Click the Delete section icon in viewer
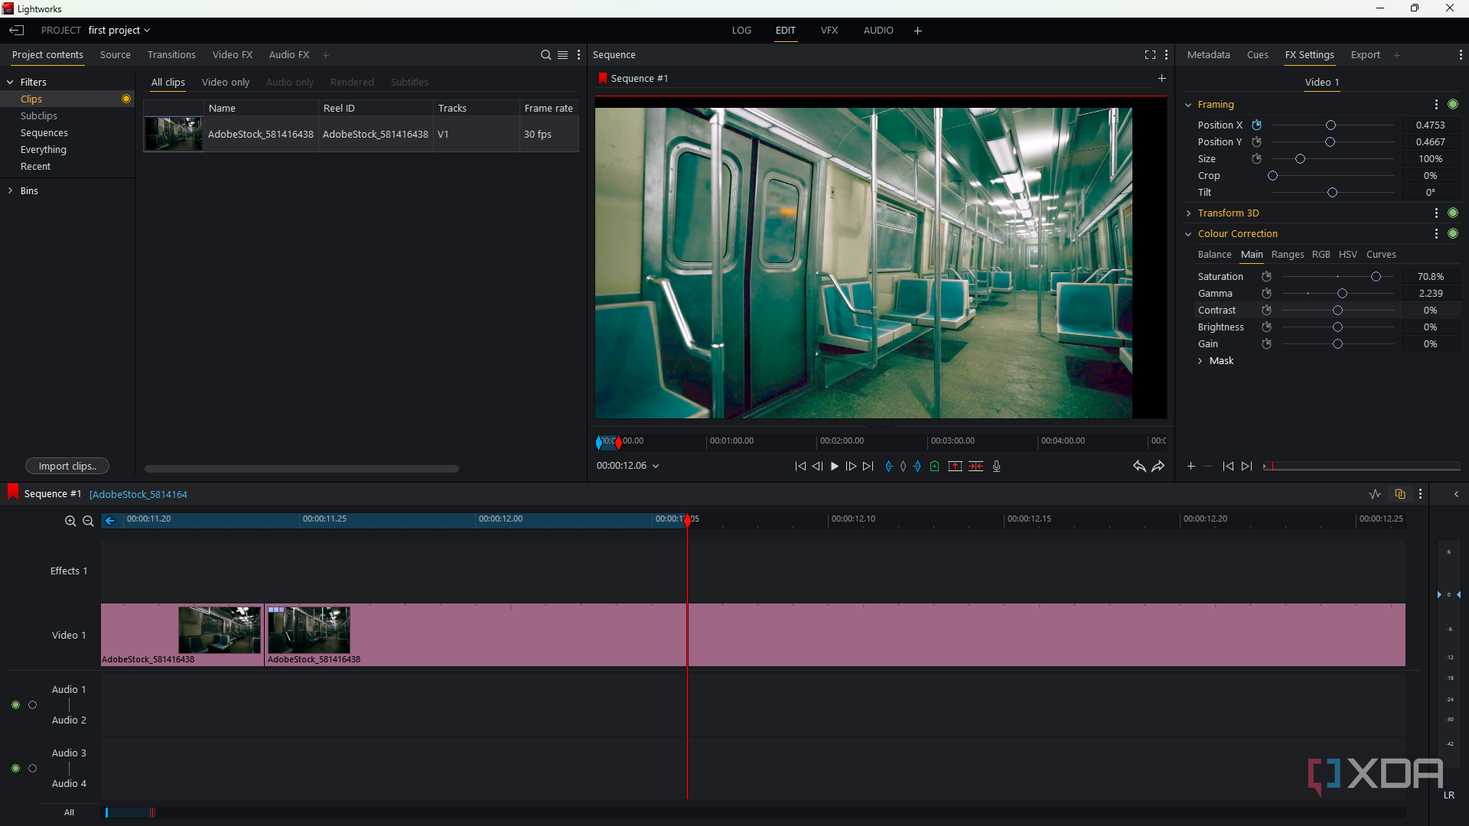Image resolution: width=1469 pixels, height=826 pixels. tap(976, 467)
